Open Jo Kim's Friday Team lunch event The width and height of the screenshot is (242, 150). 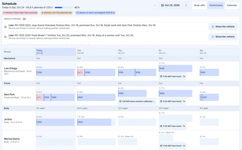pos(172,126)
